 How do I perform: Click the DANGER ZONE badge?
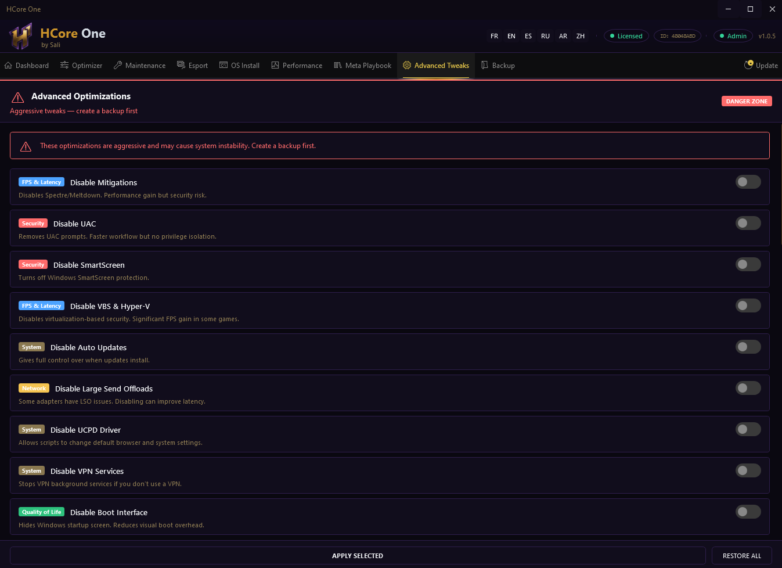point(747,101)
